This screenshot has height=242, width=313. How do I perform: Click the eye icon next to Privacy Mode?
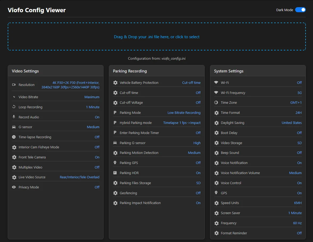[14, 187]
